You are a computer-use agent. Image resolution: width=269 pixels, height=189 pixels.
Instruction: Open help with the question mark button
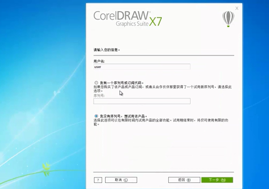[98, 180]
